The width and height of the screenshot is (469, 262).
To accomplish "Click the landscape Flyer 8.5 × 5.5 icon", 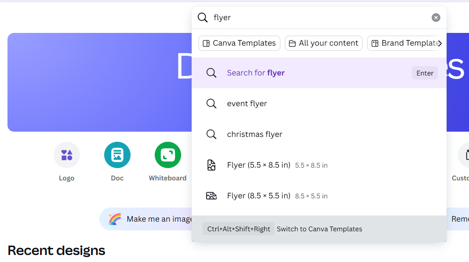I will pyautogui.click(x=211, y=196).
